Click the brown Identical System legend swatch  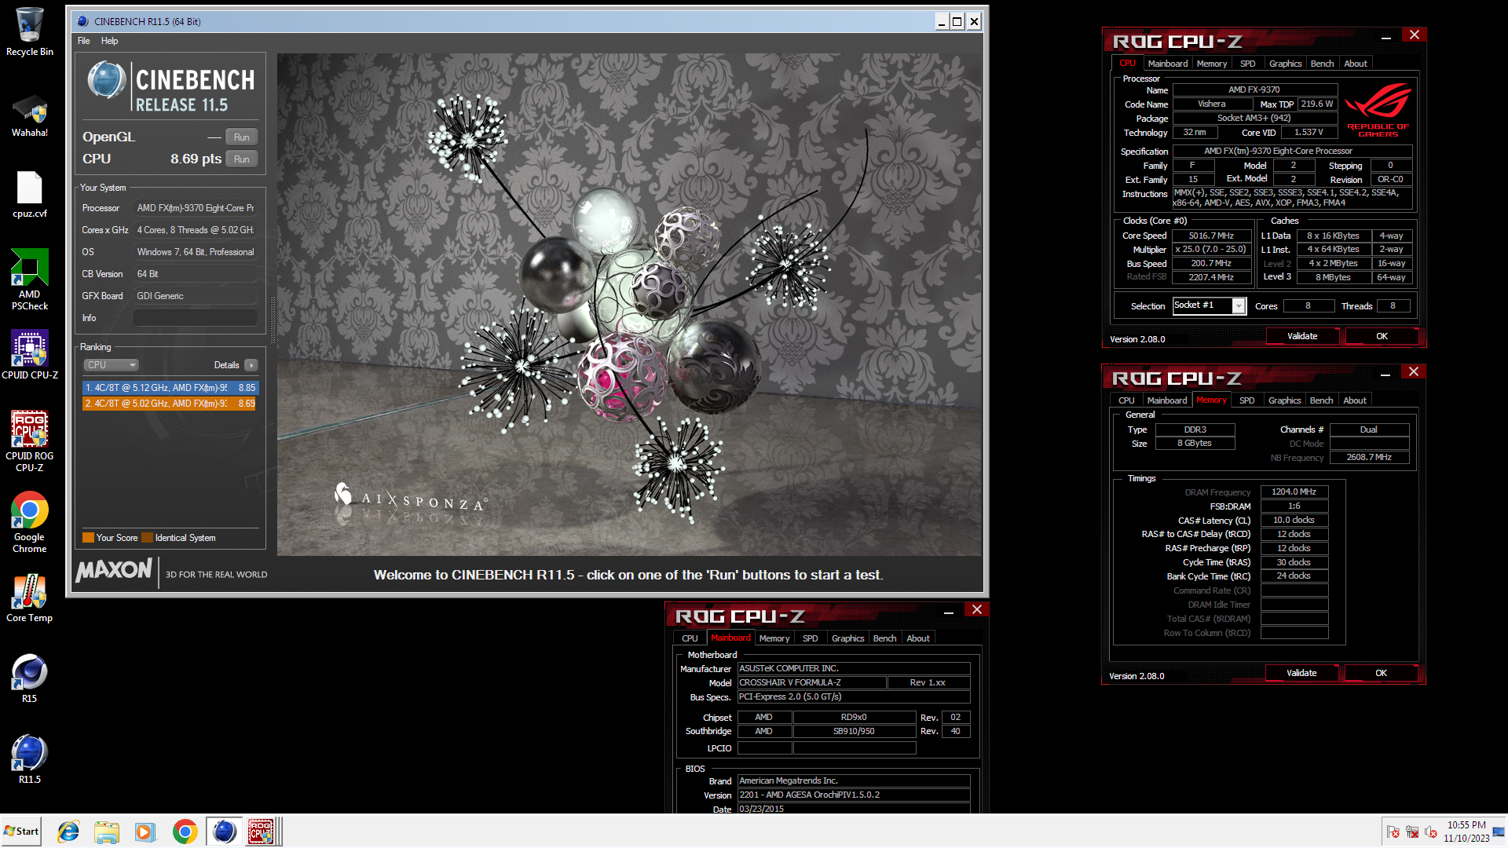[147, 538]
